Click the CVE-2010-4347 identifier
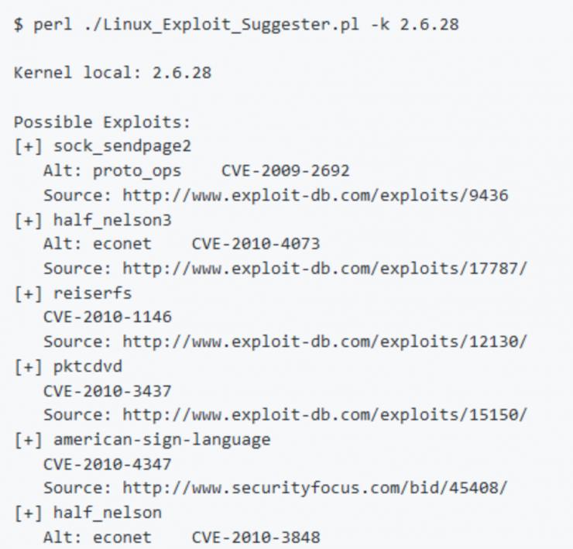Image resolution: width=573 pixels, height=549 pixels. [107, 464]
